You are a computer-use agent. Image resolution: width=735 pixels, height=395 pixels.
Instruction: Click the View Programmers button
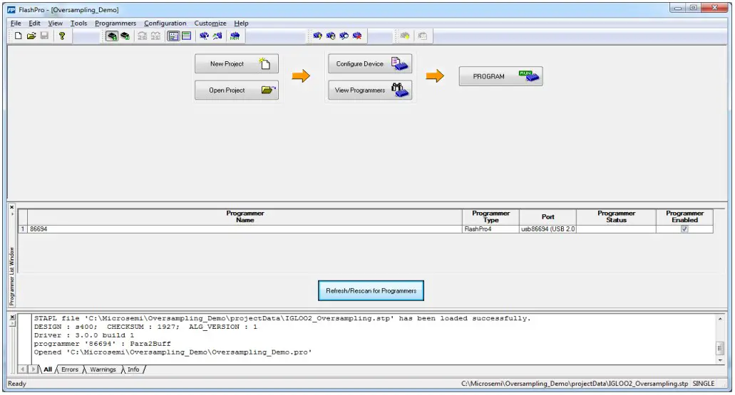(370, 90)
